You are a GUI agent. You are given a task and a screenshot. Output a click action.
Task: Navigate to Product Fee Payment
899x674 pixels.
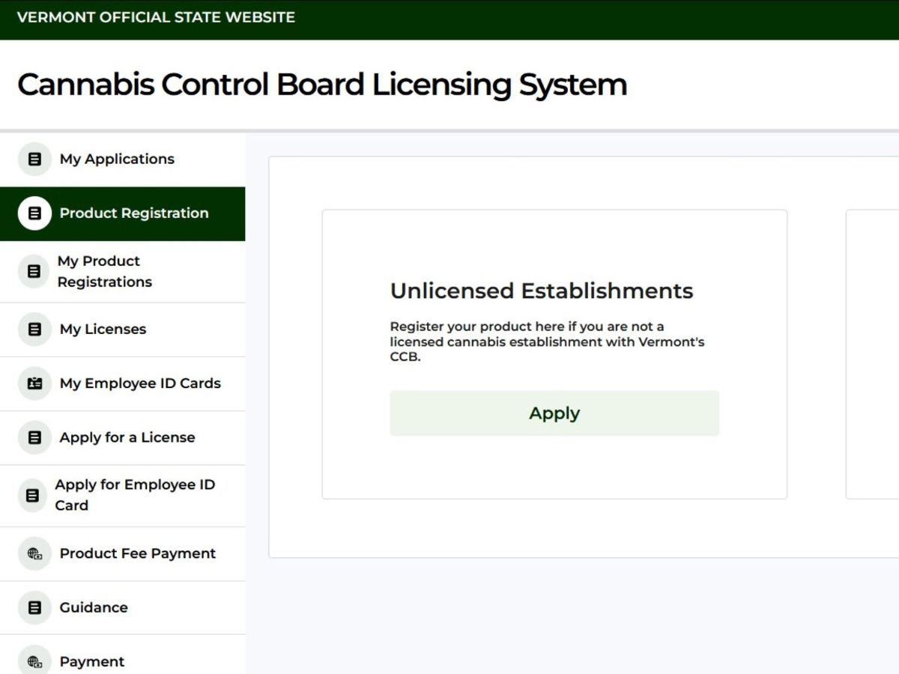[138, 553]
